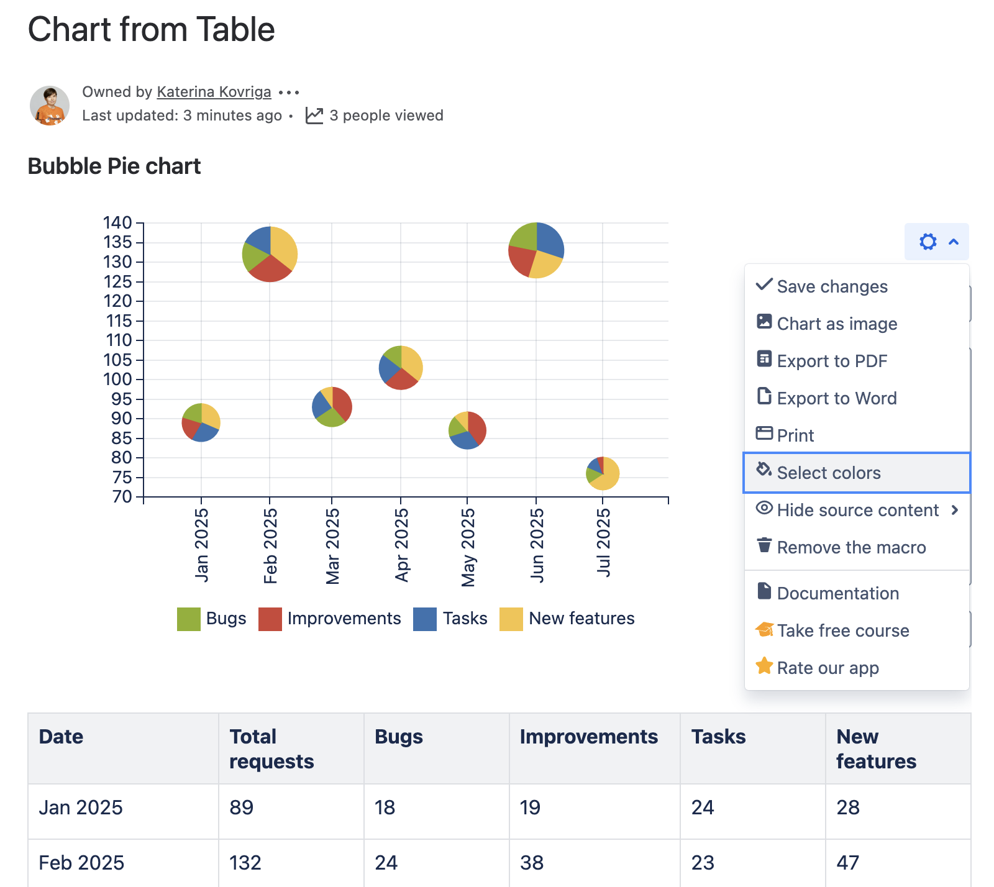Choose Select colors from the menu
994x887 pixels.
pyautogui.click(x=828, y=473)
